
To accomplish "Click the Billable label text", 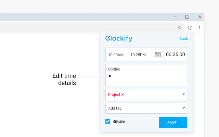I will (119, 121).
